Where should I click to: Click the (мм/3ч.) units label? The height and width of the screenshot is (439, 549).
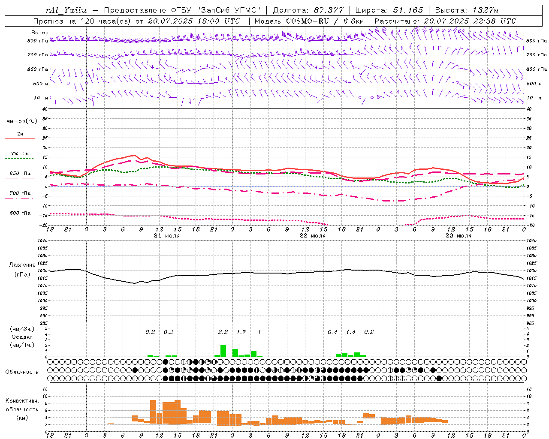click(x=22, y=329)
